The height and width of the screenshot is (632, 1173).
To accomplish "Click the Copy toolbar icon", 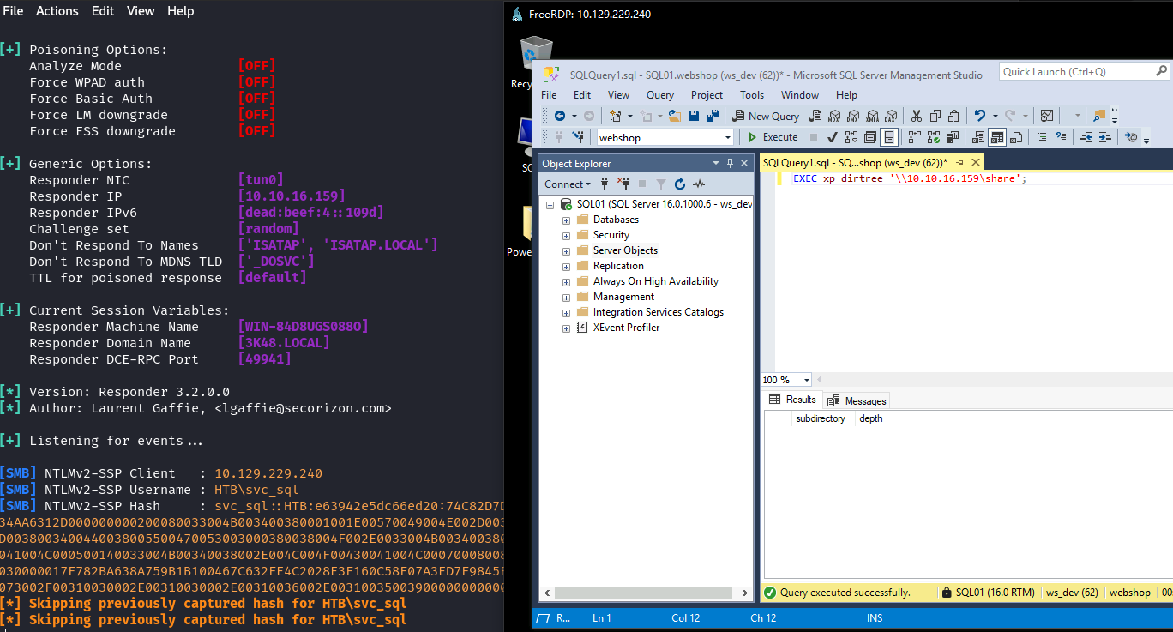I will coord(935,116).
